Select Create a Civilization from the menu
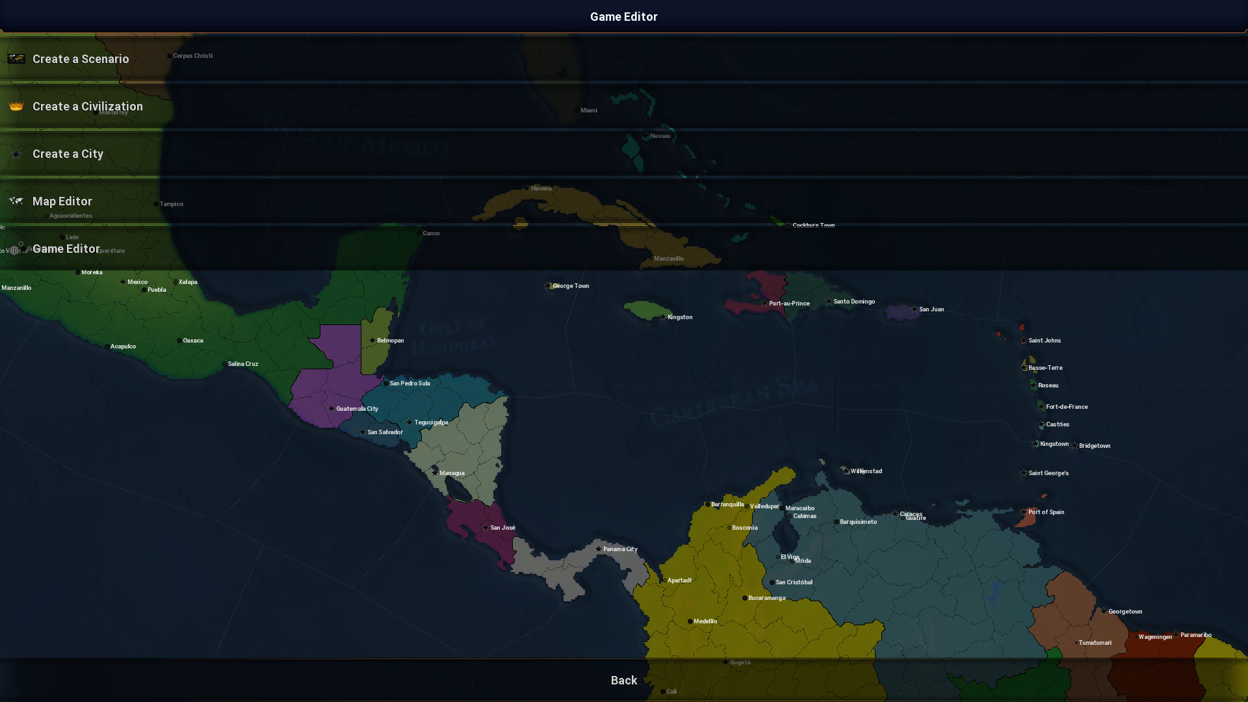Viewport: 1248px width, 702px height. [x=88, y=107]
